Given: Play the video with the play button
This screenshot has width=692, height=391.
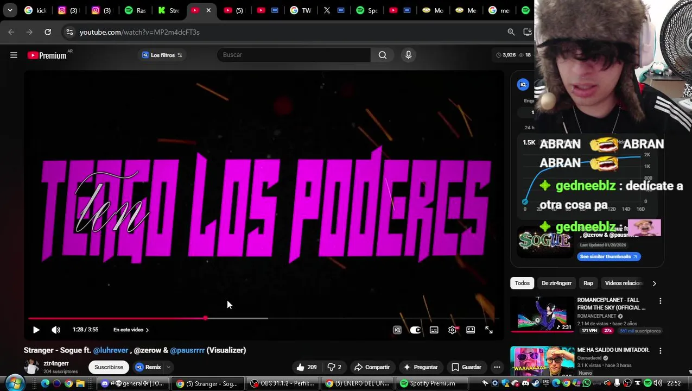Looking at the screenshot, I should coord(36,330).
